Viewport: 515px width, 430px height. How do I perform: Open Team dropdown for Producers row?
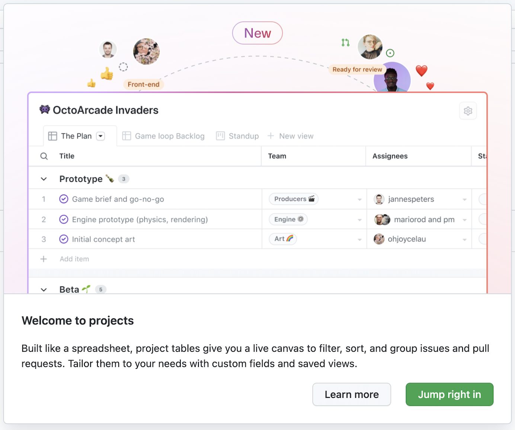click(x=359, y=199)
